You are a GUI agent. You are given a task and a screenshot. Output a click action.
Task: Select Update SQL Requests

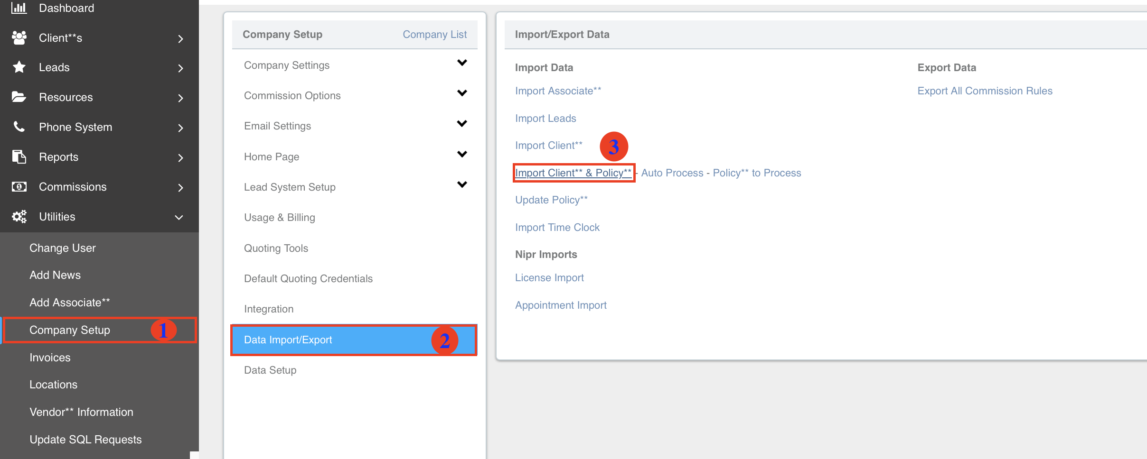pos(85,440)
